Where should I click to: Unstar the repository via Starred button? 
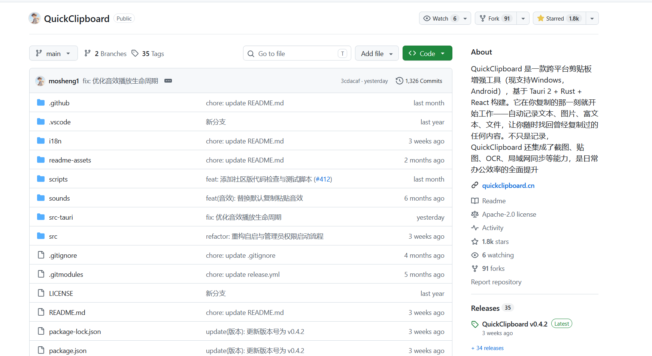click(559, 18)
